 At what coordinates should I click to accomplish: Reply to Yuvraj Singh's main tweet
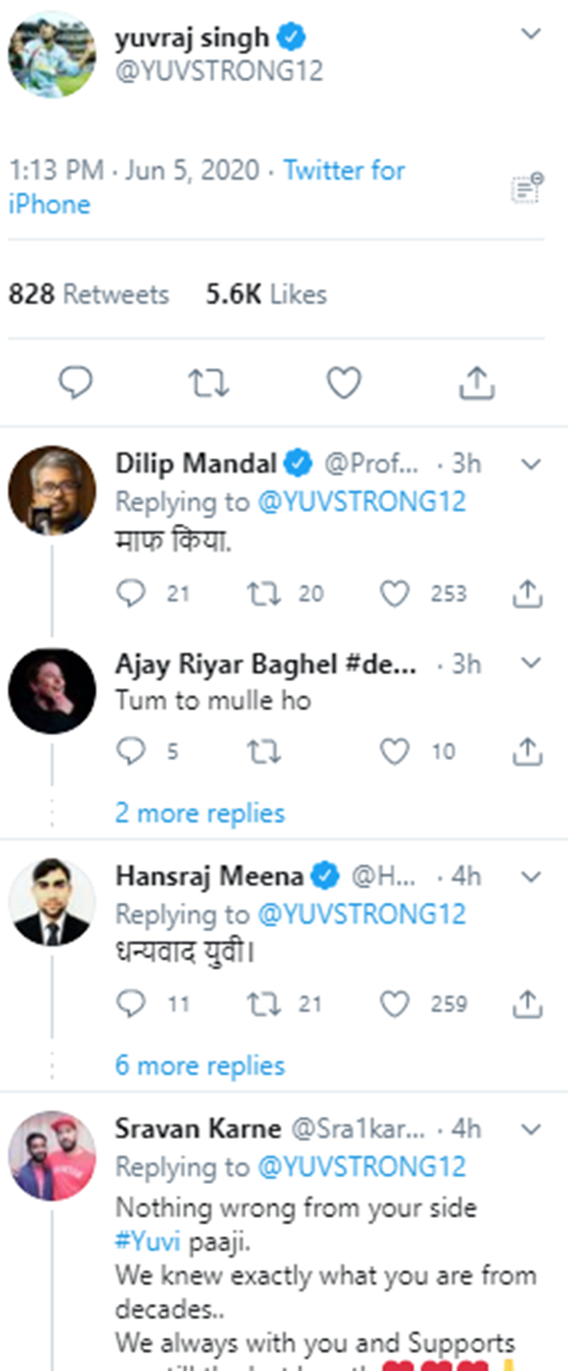coord(76,382)
